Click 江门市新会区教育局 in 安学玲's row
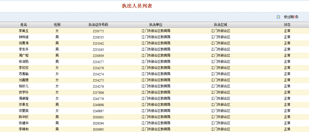 pyautogui.click(x=156, y=92)
